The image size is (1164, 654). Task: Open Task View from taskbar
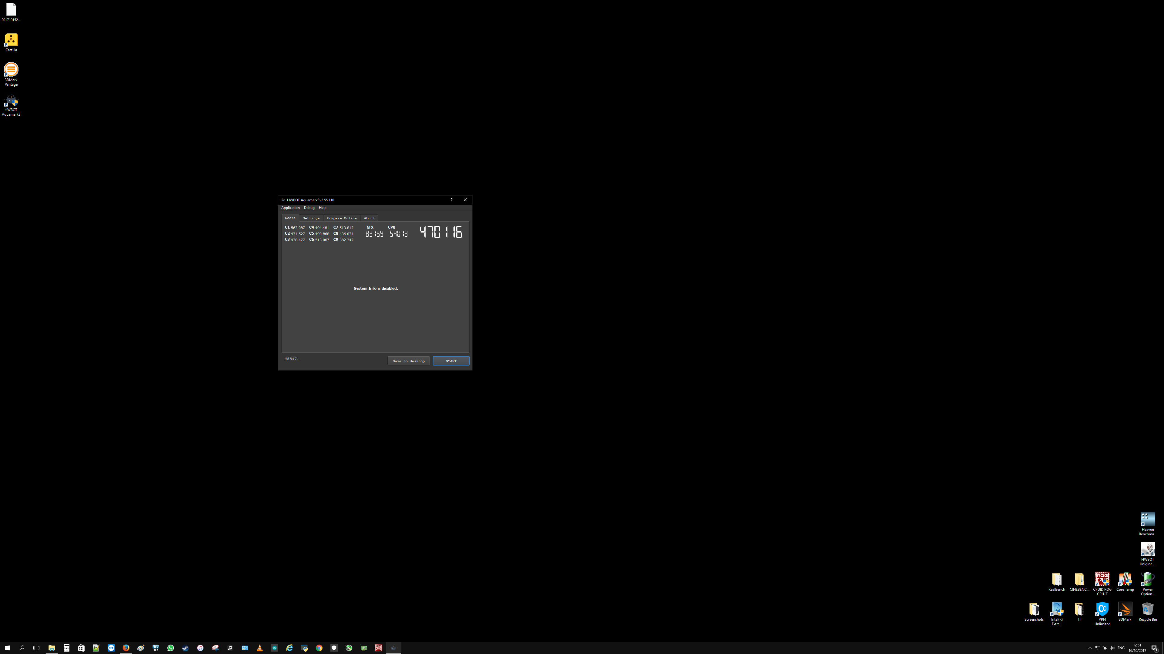[37, 648]
